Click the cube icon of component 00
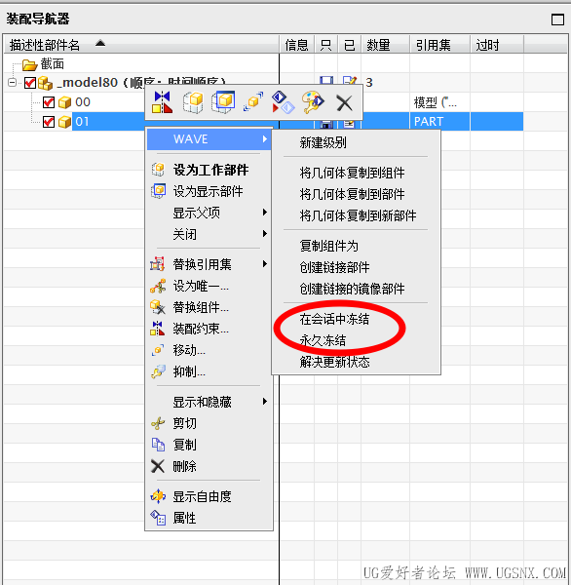 pos(65,102)
